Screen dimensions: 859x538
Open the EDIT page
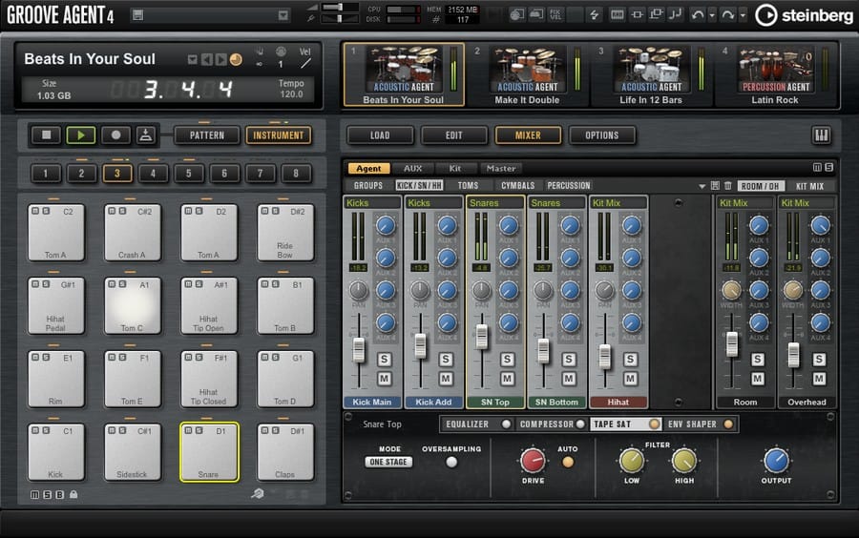point(453,135)
